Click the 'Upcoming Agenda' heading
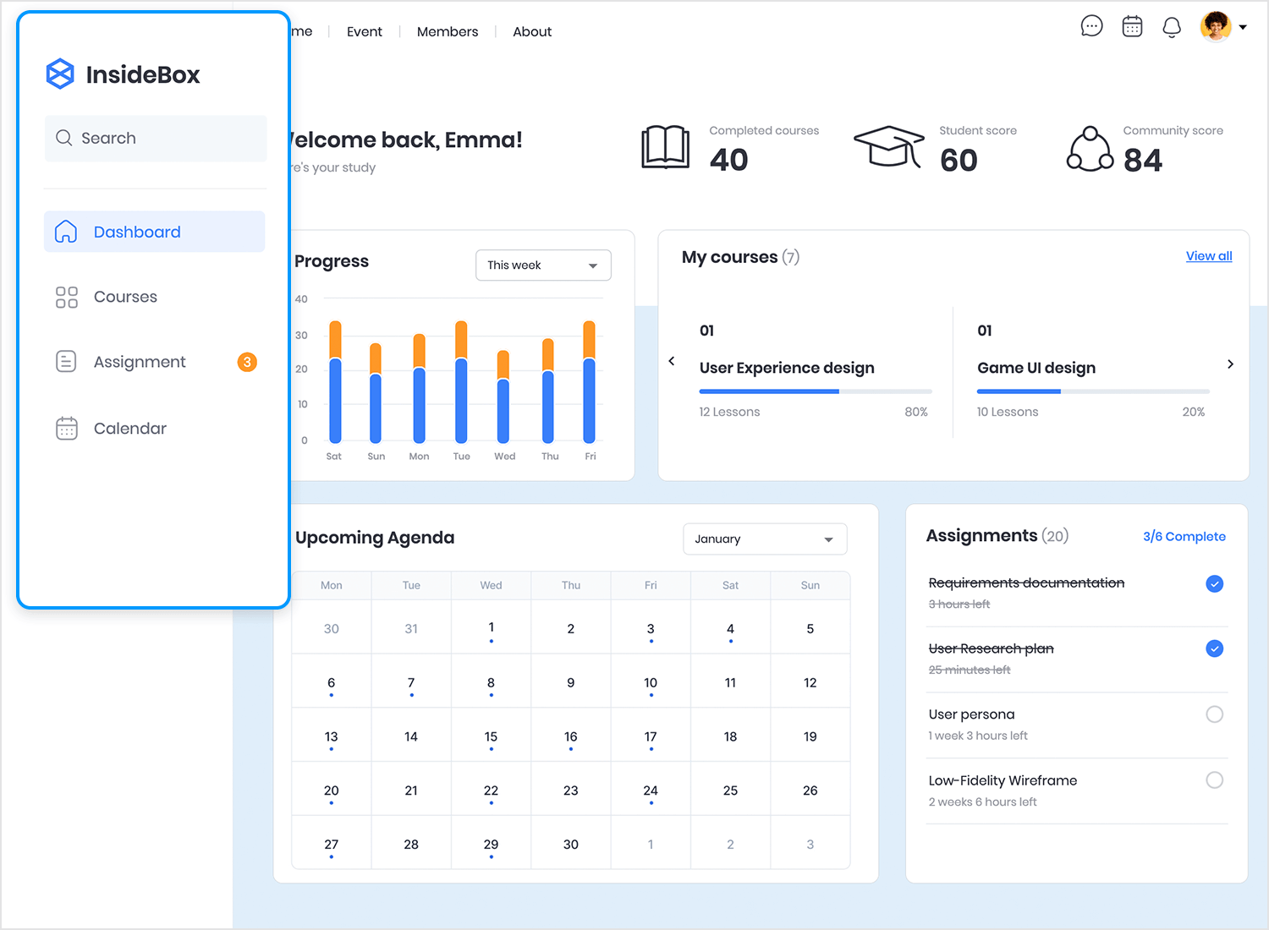This screenshot has height=930, width=1269. (x=375, y=538)
